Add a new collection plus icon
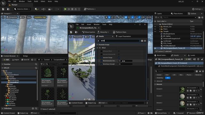This screenshot has width=205, height=115. (33, 108)
